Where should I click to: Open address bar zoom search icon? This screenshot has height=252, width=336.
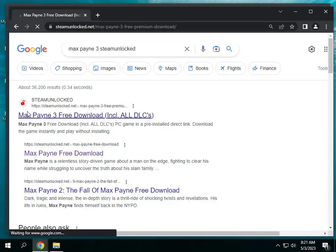(x=271, y=27)
